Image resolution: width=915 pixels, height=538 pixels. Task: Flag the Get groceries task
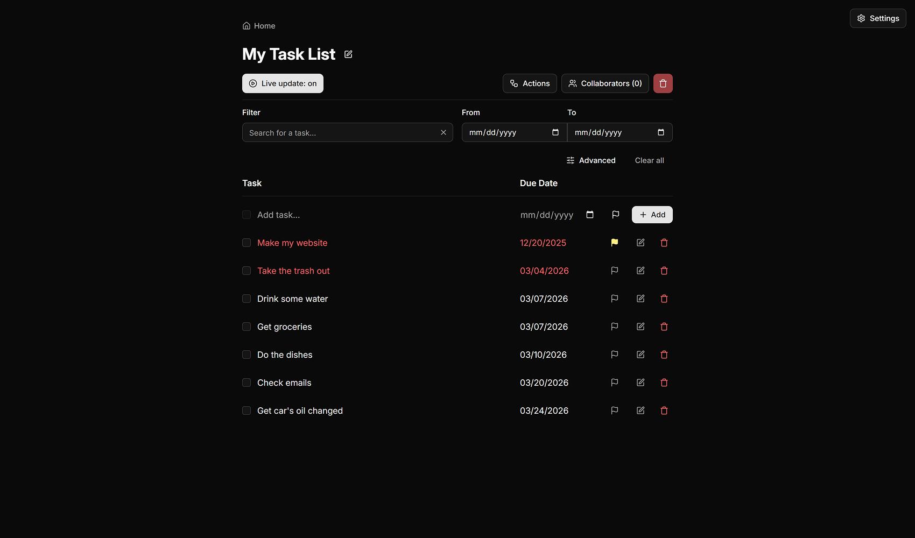(x=614, y=327)
